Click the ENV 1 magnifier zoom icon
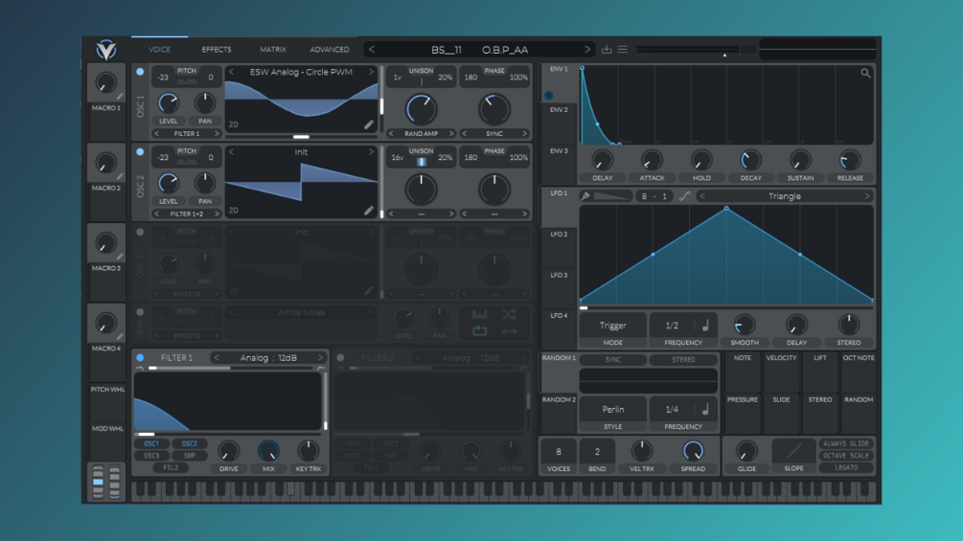 [865, 74]
